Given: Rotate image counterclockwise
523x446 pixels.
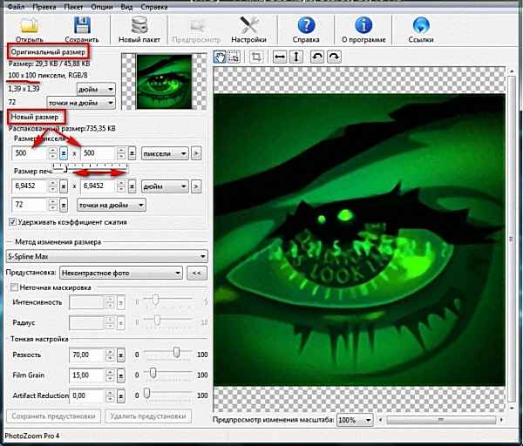Looking at the screenshot, I should point(317,57).
